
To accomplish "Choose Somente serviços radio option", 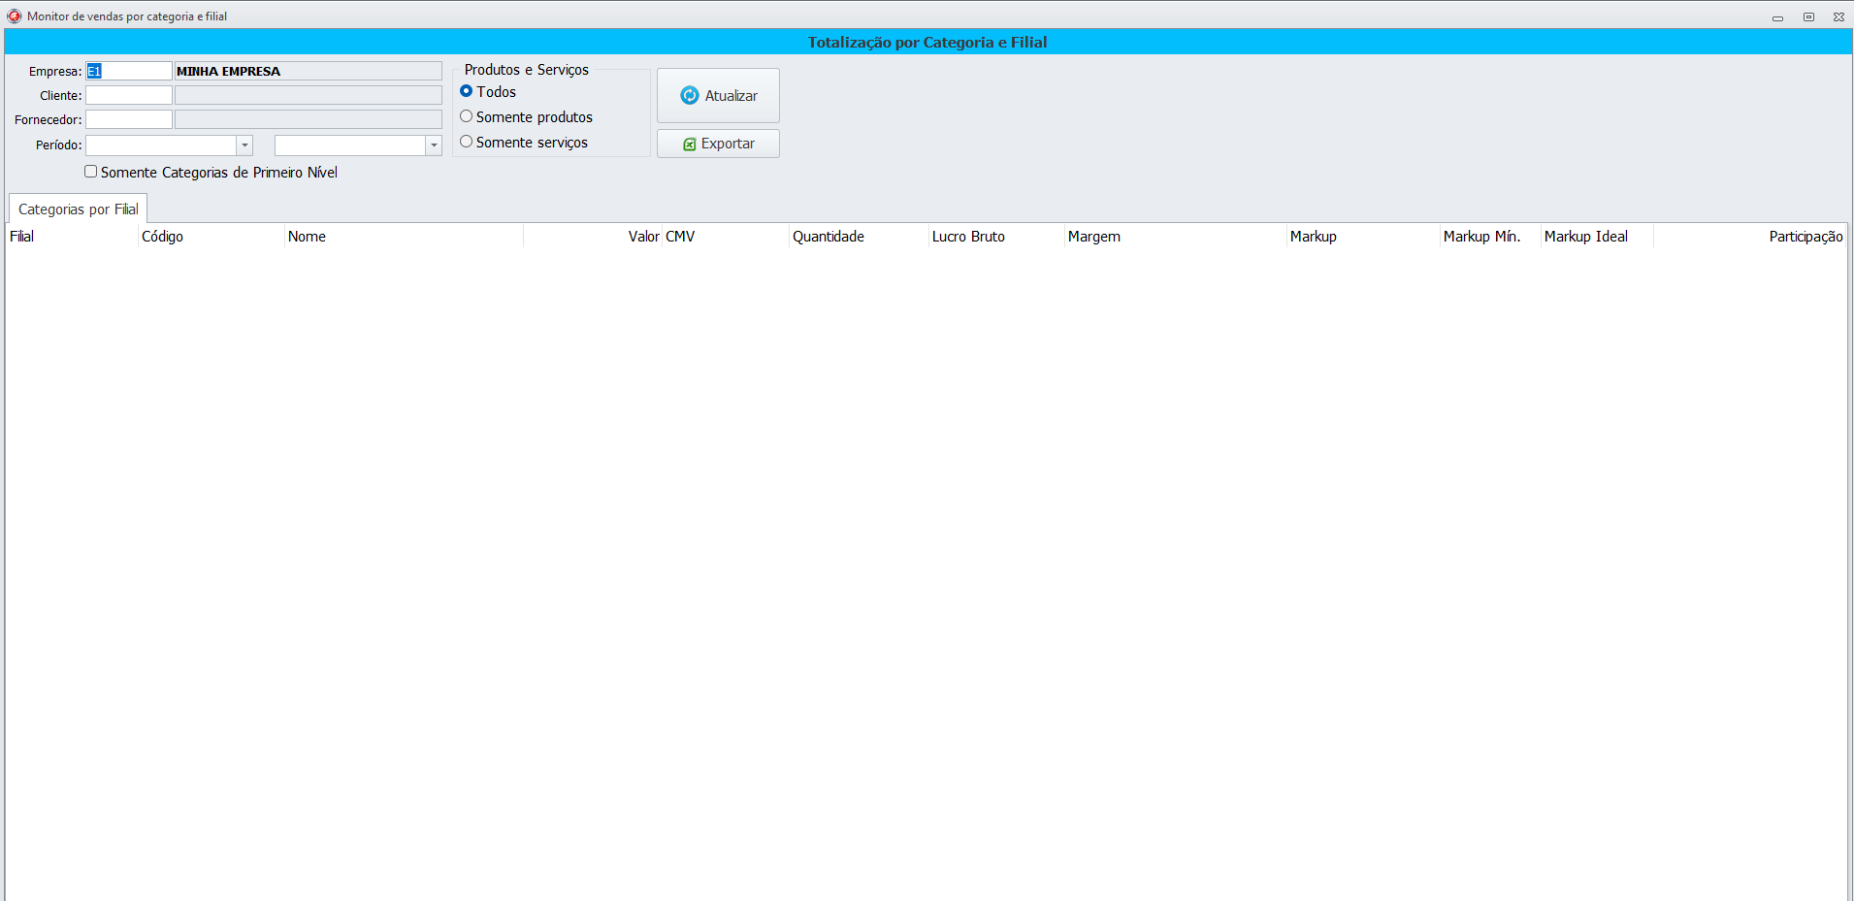I will (x=467, y=142).
